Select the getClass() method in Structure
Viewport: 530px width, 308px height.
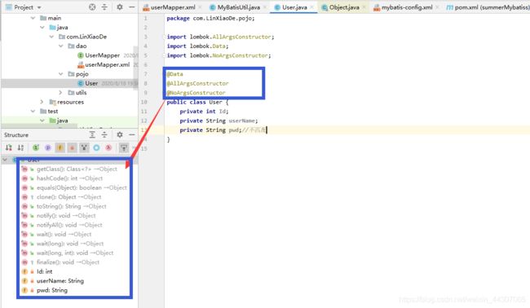pos(77,169)
